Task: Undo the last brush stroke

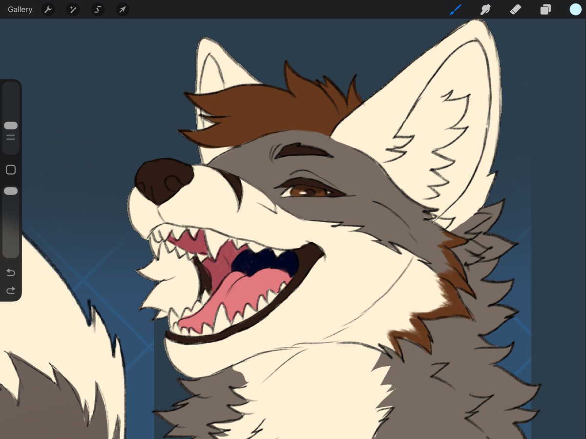Action: [x=10, y=272]
